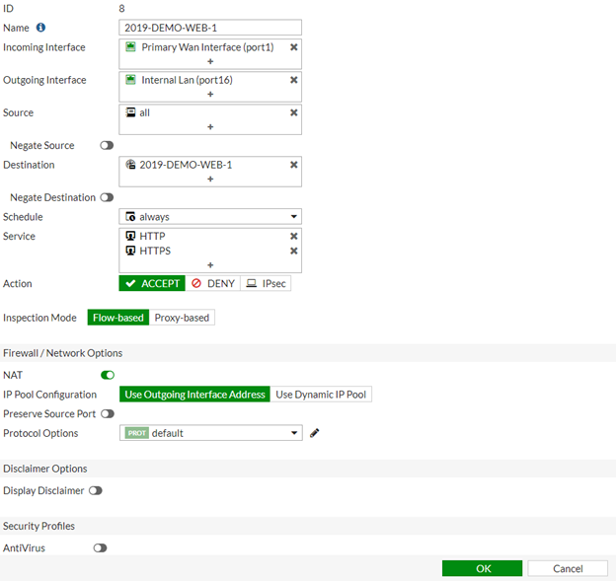
Task: Remove 'all' from Source field
Action: [293, 112]
